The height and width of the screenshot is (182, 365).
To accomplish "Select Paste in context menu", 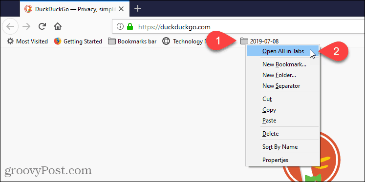I will [283, 121].
